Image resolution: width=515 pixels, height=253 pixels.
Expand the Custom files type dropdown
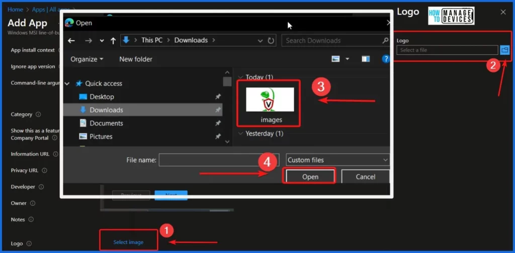[x=337, y=160]
